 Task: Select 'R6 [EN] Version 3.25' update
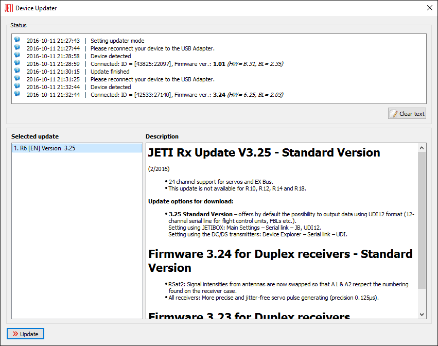tap(77, 148)
